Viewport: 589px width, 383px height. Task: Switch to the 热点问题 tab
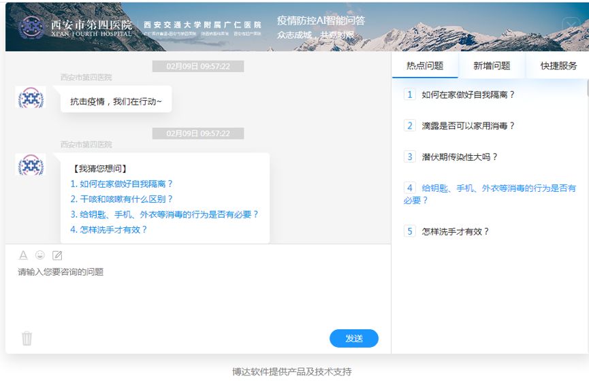tap(425, 65)
